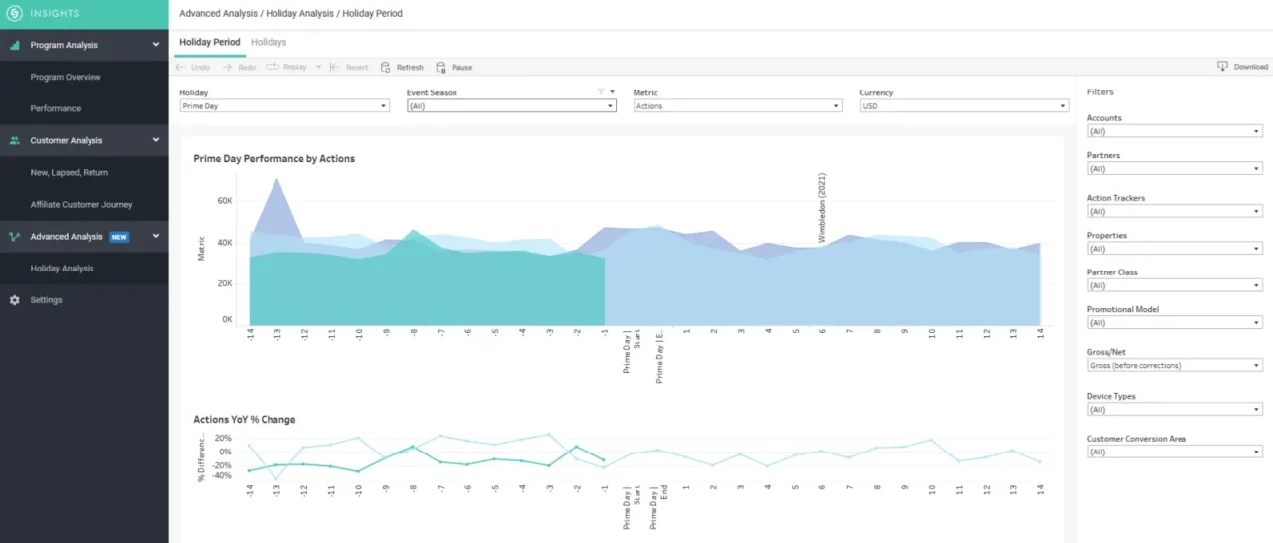Click the breadcrumb Advanced Analysis / Holiday Analysis

point(259,14)
